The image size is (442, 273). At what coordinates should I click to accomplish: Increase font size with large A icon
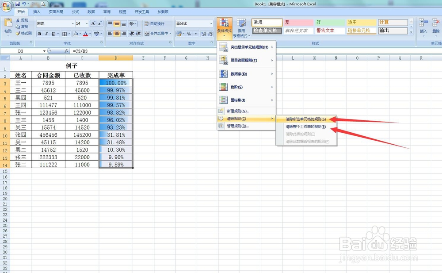click(x=93, y=23)
